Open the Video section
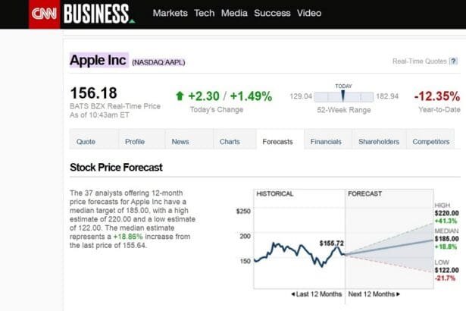This screenshot has width=466, height=311. click(x=309, y=14)
